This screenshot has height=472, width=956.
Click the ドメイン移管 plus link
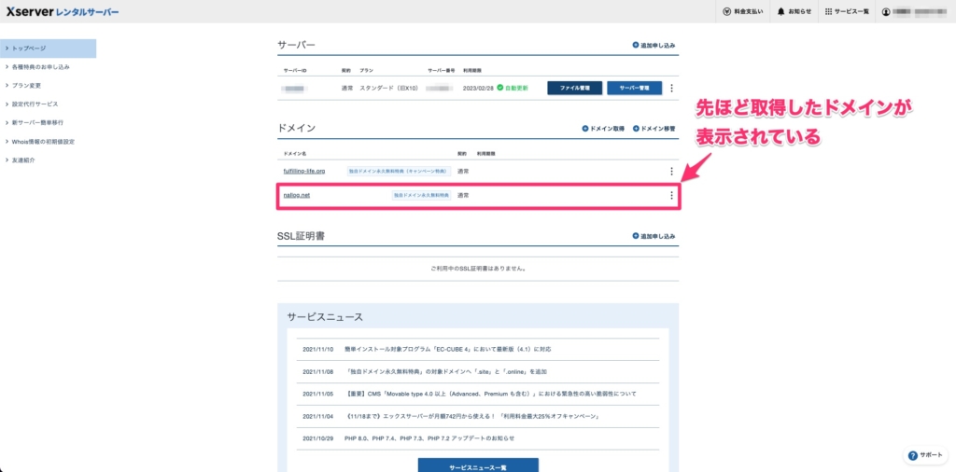click(636, 127)
